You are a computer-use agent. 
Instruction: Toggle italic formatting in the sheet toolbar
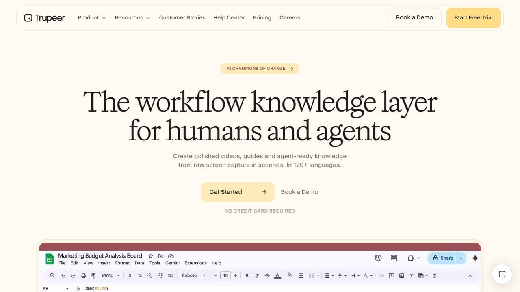(257, 275)
